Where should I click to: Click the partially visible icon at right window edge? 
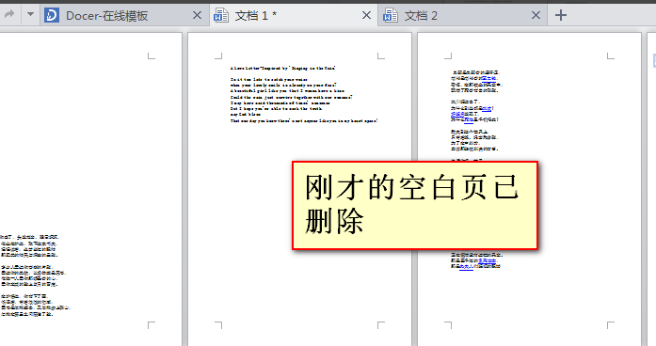(654, 60)
